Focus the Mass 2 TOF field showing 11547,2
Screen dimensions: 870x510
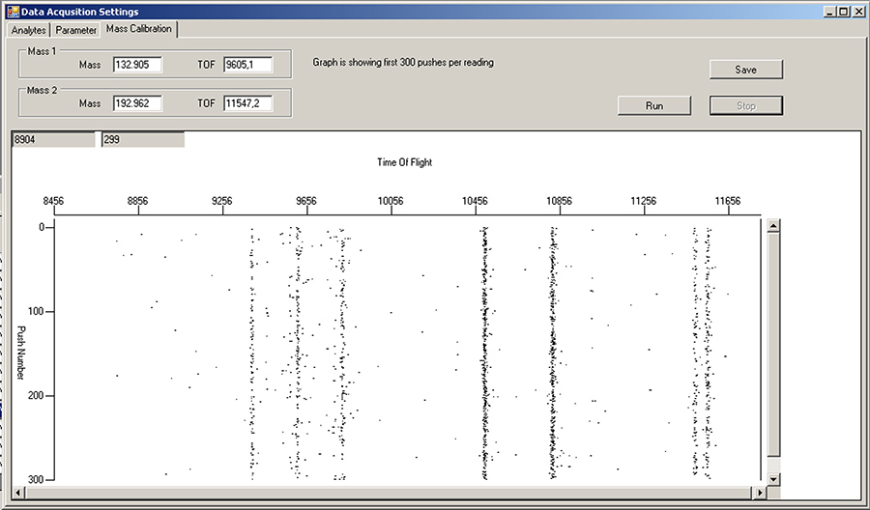coord(247,103)
